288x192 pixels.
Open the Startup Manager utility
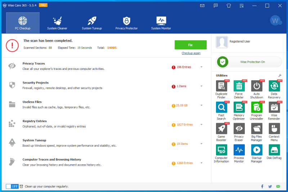[x=257, y=150]
